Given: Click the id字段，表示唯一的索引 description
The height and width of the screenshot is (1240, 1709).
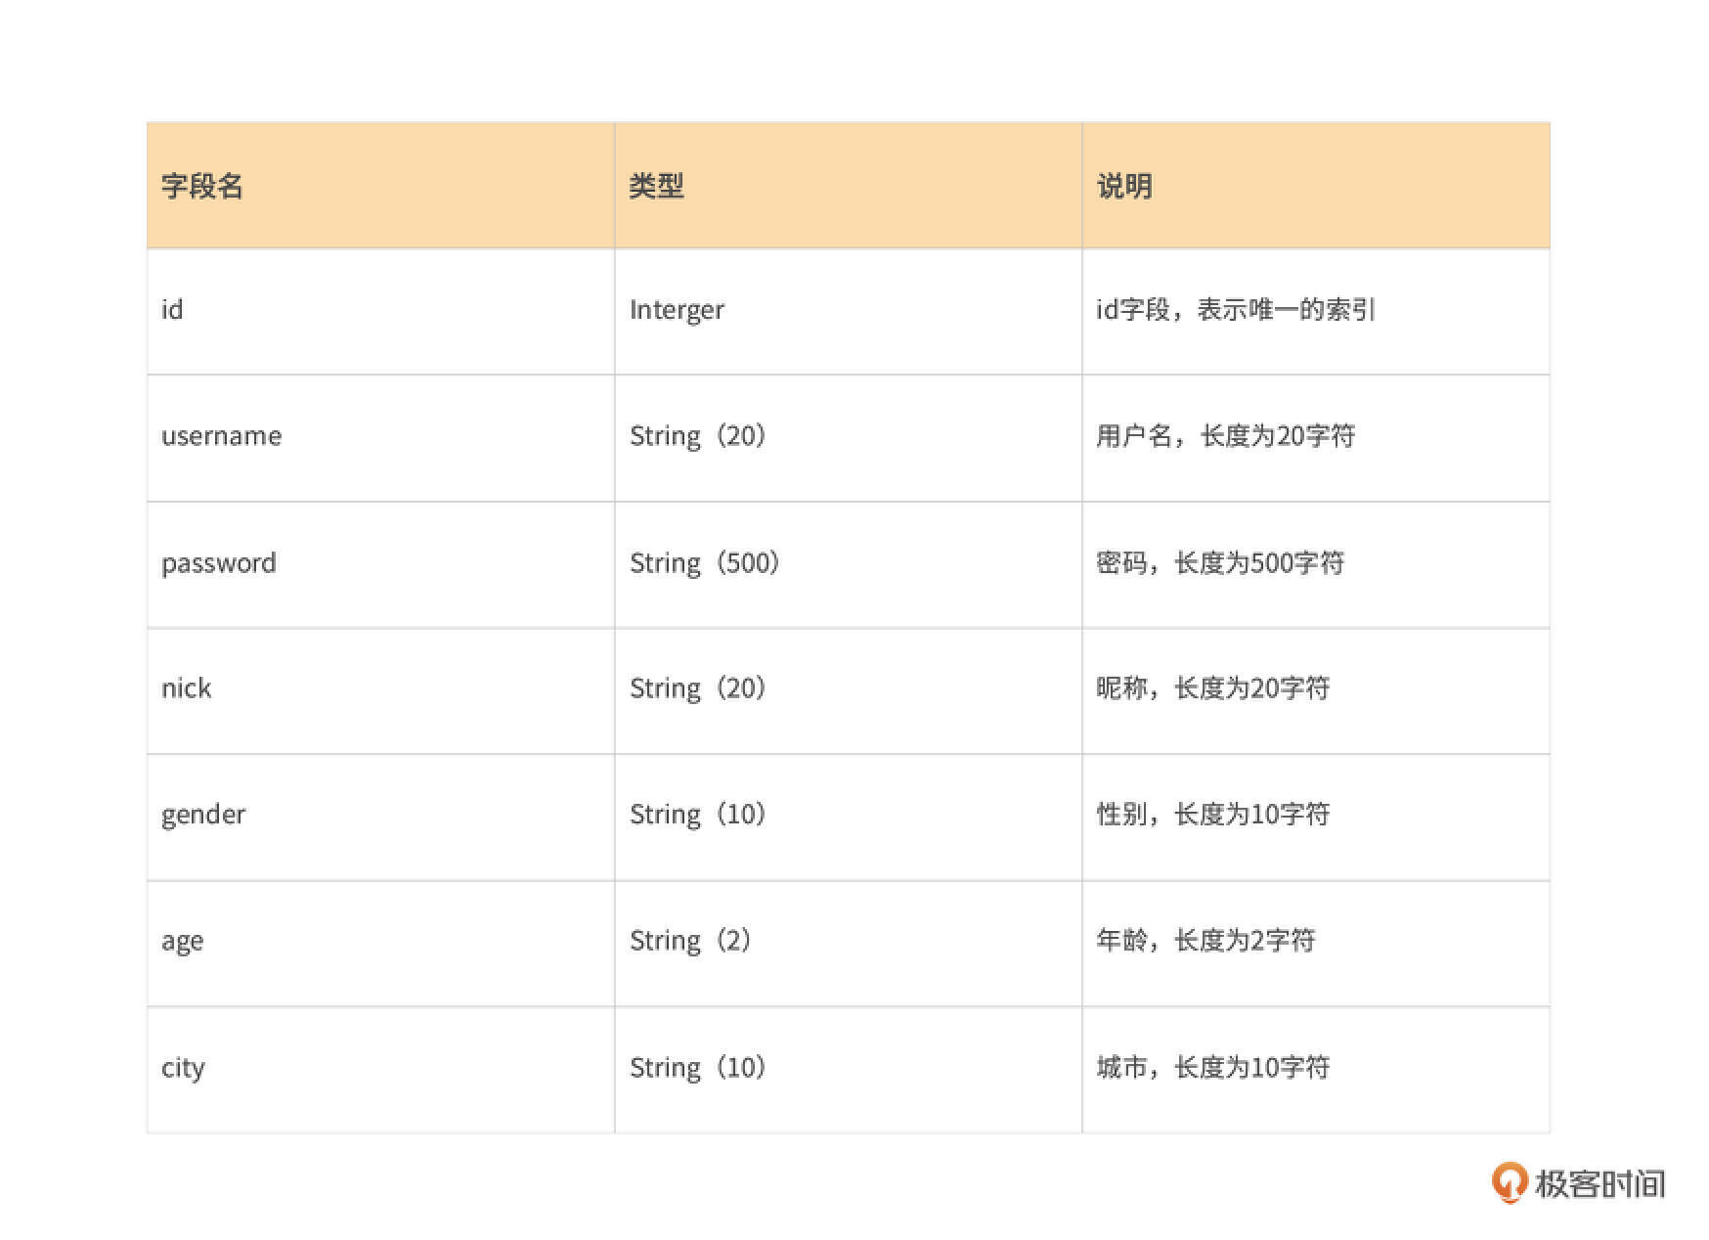Looking at the screenshot, I should [1236, 310].
